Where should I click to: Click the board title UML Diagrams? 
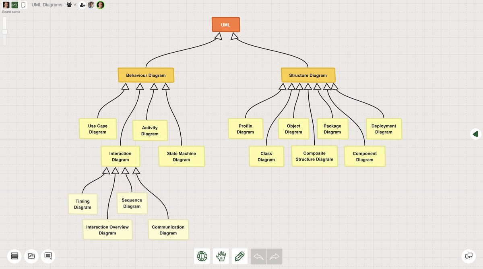click(46, 5)
